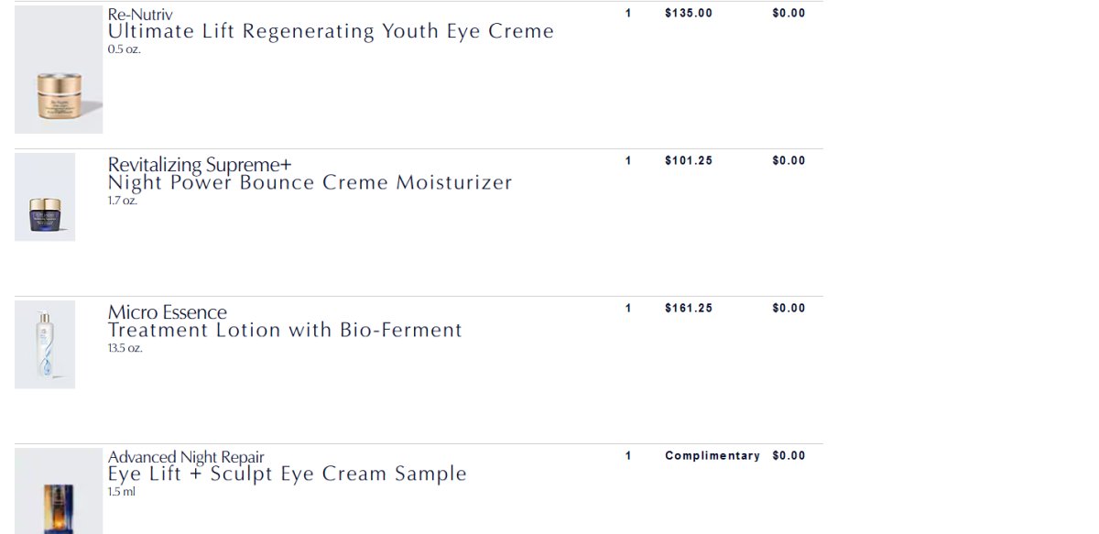Click the 0.5 oz. size label
This screenshot has width=1099, height=534.
tap(124, 49)
